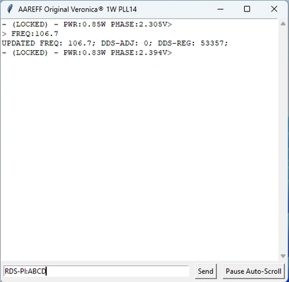Screen dimensions: 289x282
Task: Click the feather app icon in title bar
Action: point(10,9)
